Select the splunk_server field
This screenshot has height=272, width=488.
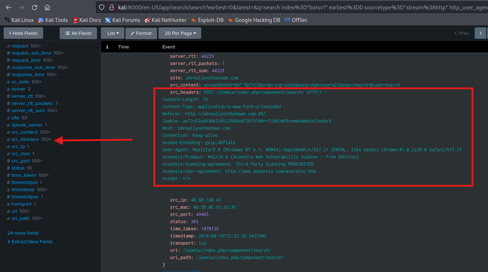pyautogui.click(x=27, y=125)
